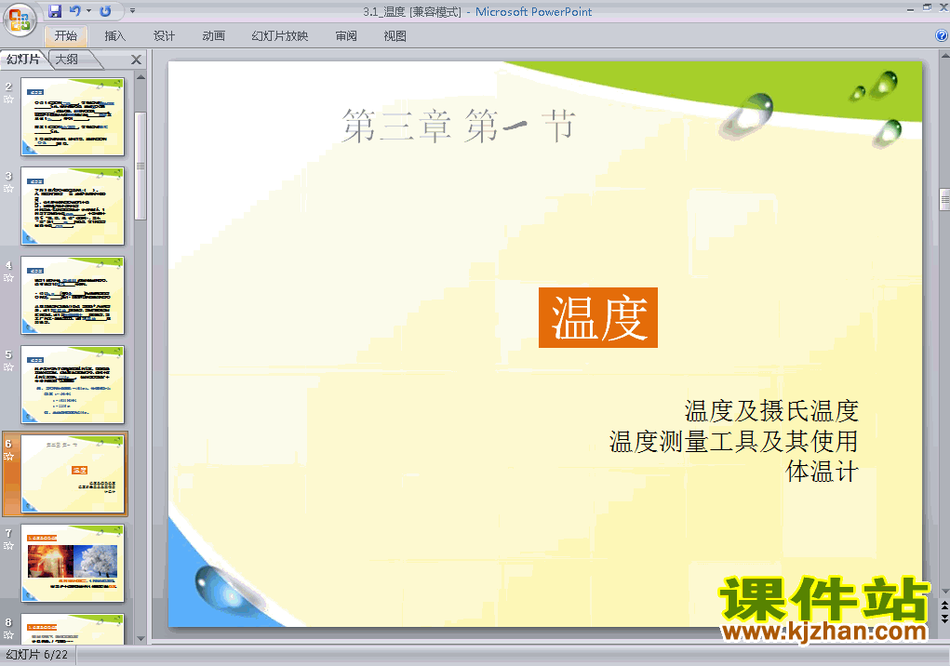Switch to the 幻灯片 pane tab
Viewport: 950px width, 666px height.
point(23,60)
